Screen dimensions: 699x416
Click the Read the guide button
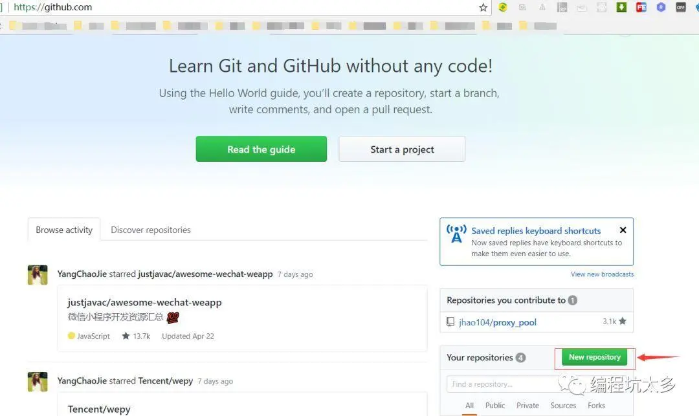(261, 149)
